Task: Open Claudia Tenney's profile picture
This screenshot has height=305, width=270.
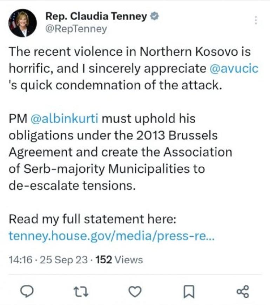Action: [x=22, y=23]
